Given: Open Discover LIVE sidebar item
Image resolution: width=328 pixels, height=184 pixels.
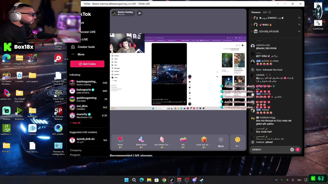Looking at the screenshot, I should [88, 32].
